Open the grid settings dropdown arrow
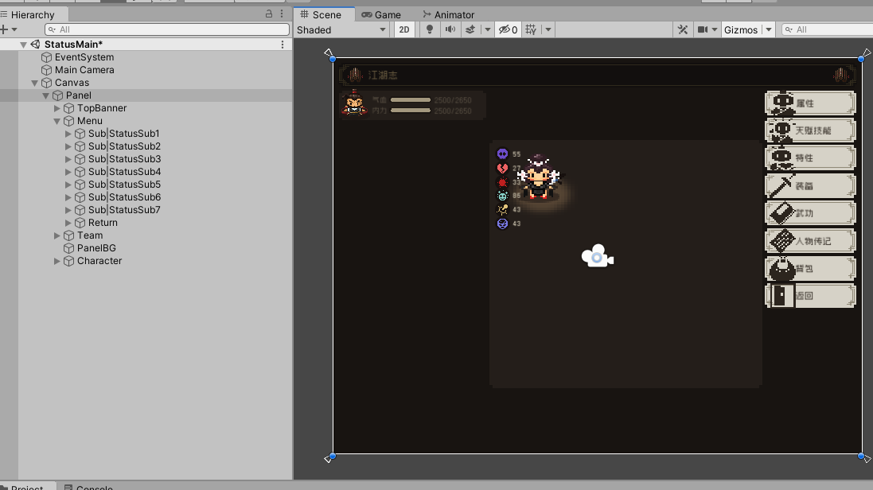Screen dimensions: 873x490 pos(548,29)
